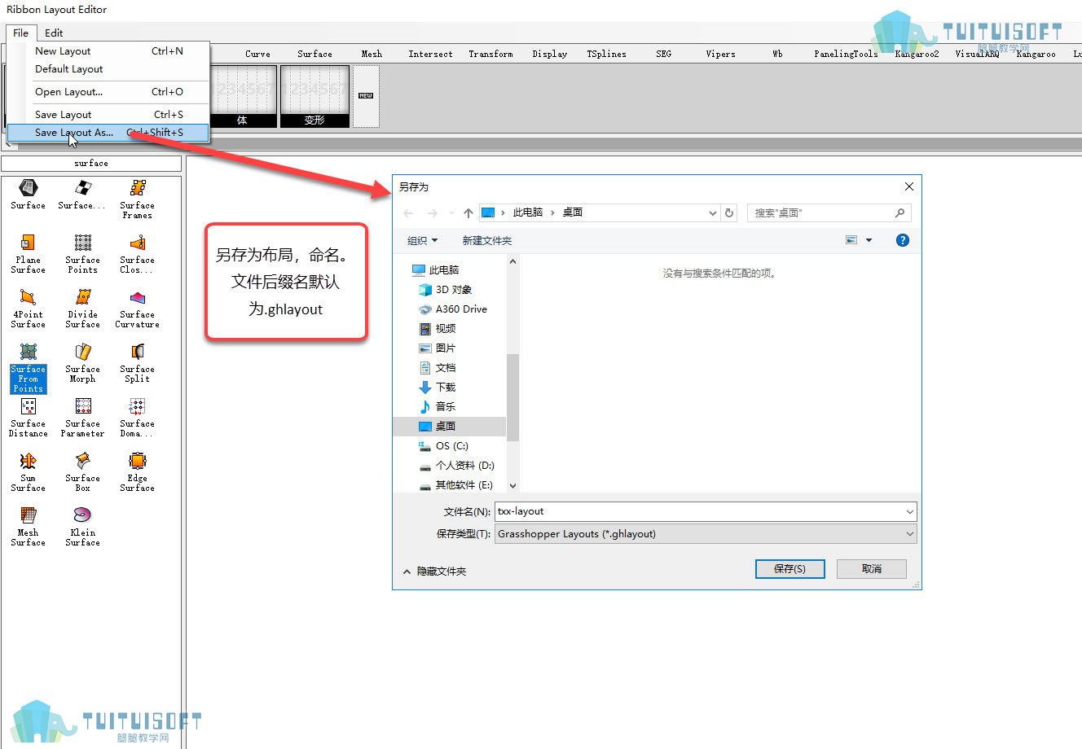The width and height of the screenshot is (1082, 749).
Task: Click the Surface Split component
Action: [x=137, y=362]
